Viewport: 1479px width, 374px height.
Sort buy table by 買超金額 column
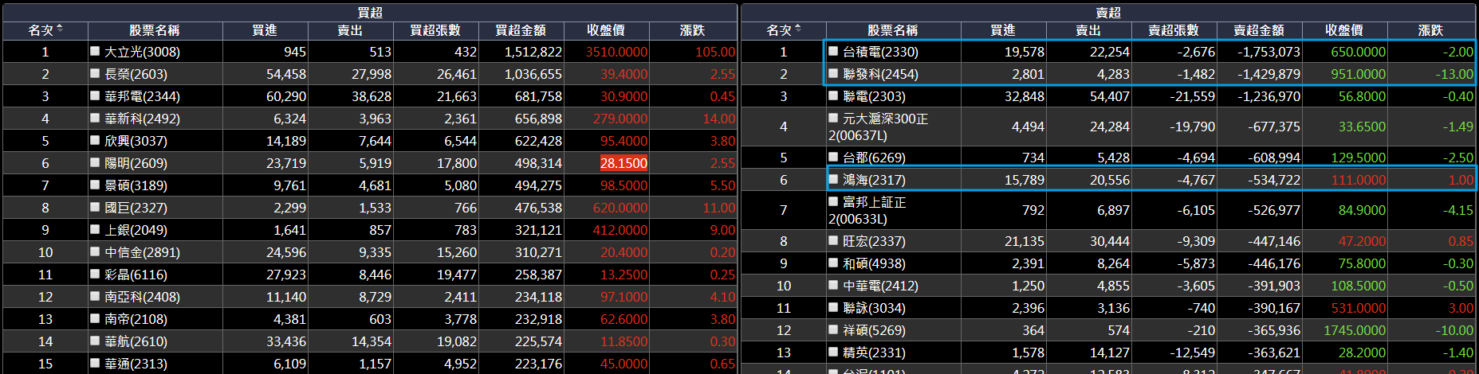click(x=521, y=30)
